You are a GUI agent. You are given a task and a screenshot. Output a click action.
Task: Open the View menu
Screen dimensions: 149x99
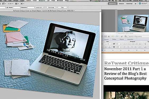click(x=53, y=1)
